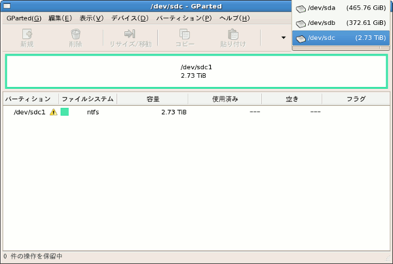The height and width of the screenshot is (264, 393).
Task: Select /dev/sdc (2.73 TiB) from the device list
Action: tap(341, 38)
